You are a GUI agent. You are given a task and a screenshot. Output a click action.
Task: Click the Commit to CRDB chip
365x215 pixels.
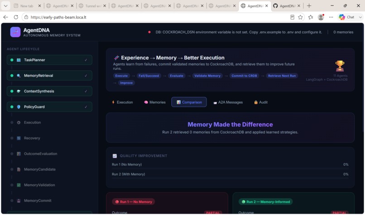pos(244,76)
